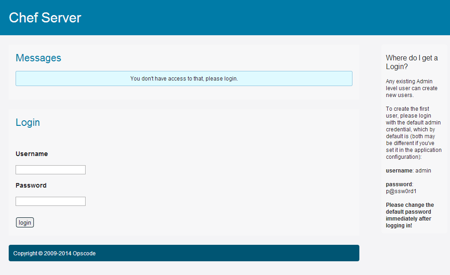Click the Login section heading
Screen dimensions: 450x275
[28, 123]
